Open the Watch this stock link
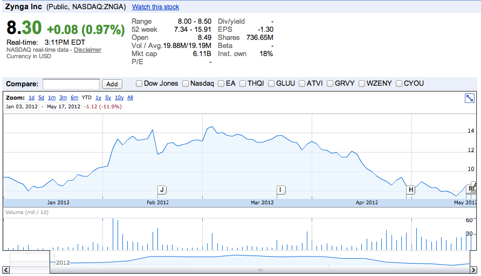The image size is (481, 276). coord(155,7)
